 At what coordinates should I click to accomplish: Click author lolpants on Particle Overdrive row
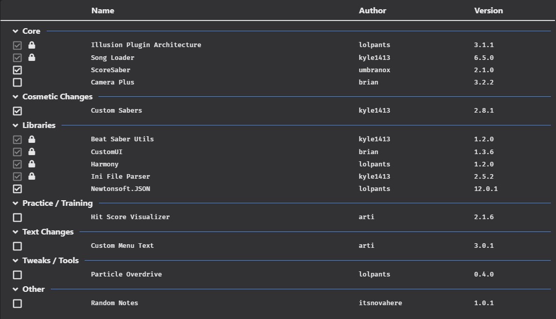coord(374,274)
